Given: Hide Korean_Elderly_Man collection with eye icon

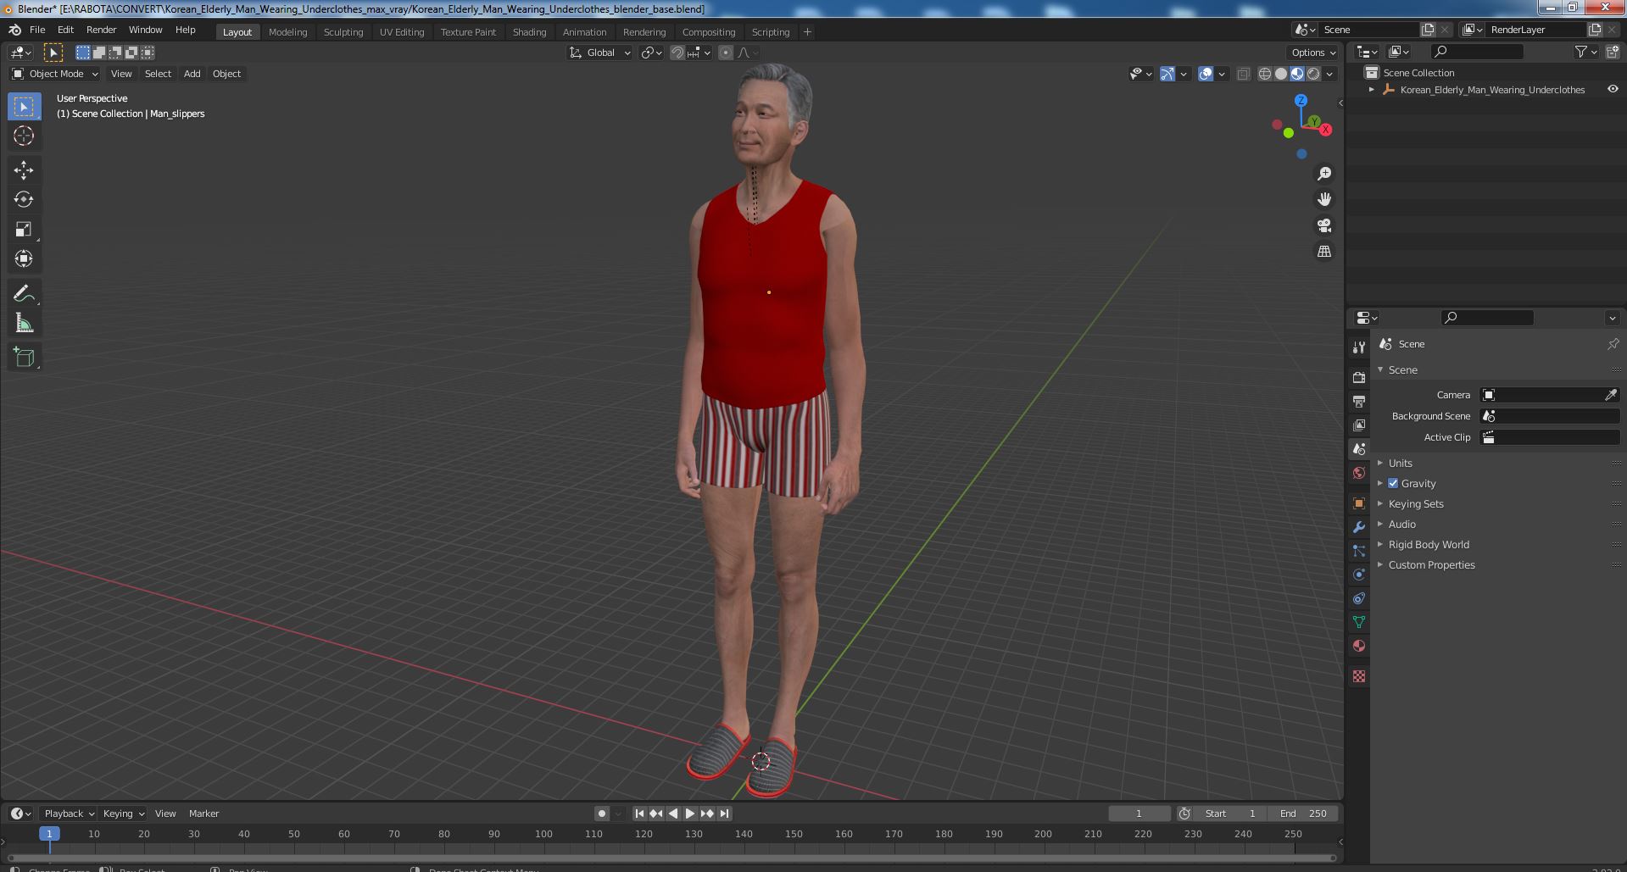Looking at the screenshot, I should 1613,89.
